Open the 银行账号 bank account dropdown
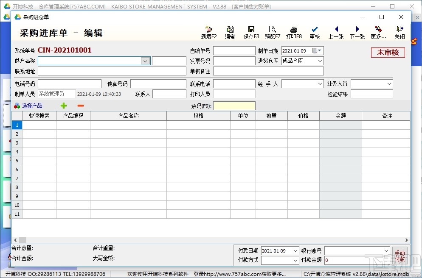This screenshot has width=422, height=278. point(386,251)
